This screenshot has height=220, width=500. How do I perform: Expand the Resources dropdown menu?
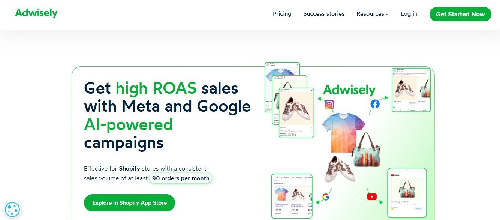click(x=373, y=14)
